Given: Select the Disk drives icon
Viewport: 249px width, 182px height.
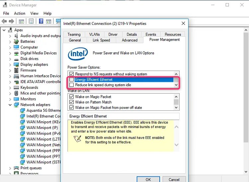Looking at the screenshot, I should pyautogui.click(x=16, y=59).
